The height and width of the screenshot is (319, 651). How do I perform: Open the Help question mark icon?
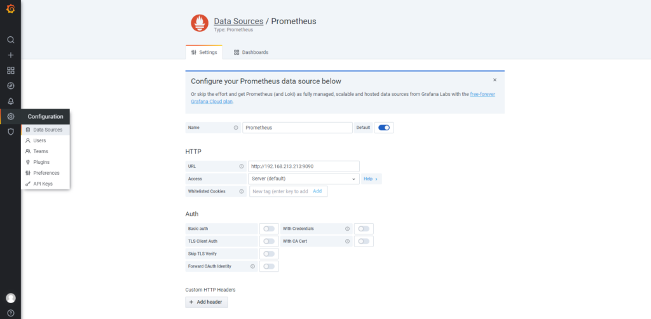tap(10, 313)
